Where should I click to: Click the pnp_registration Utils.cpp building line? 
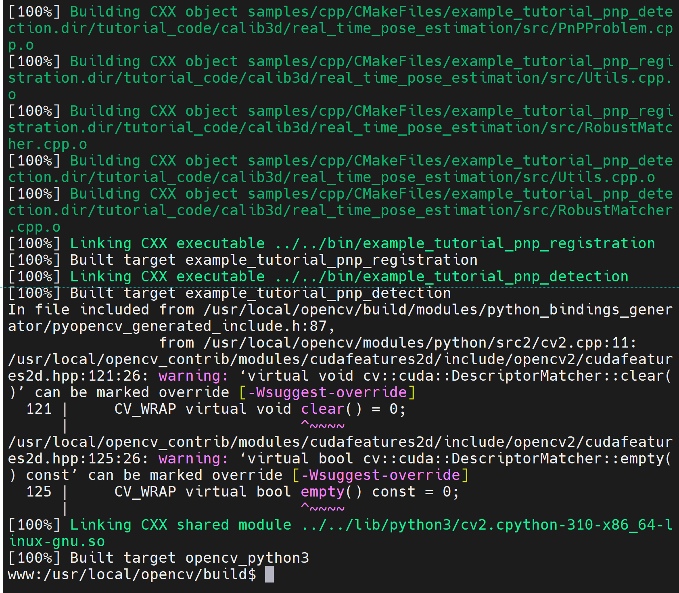(x=340, y=78)
